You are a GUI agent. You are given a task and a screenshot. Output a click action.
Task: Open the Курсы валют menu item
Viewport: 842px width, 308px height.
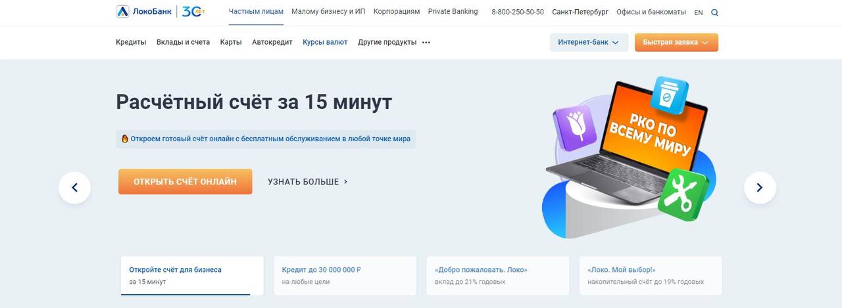click(325, 42)
